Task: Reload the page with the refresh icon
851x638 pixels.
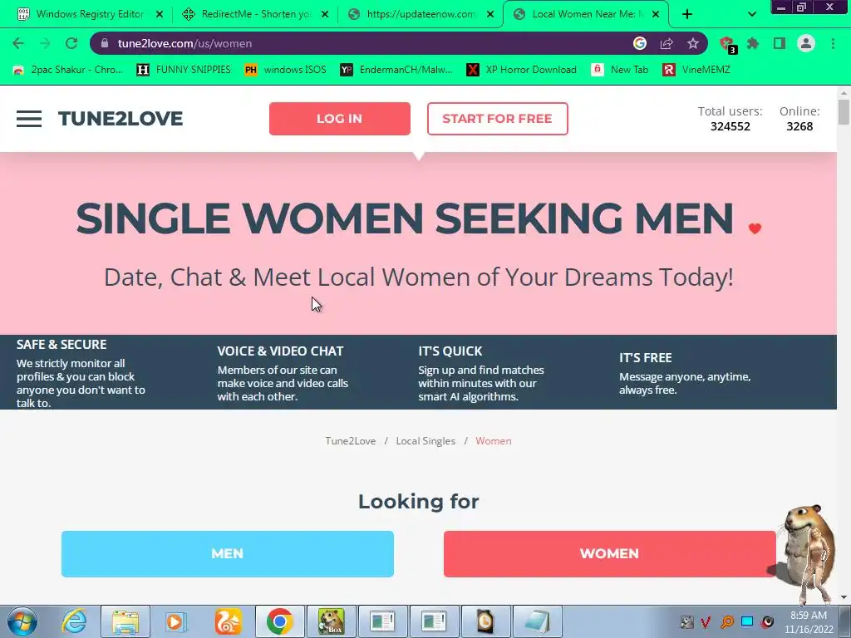Action: coord(71,43)
